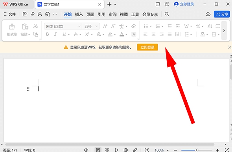Justify text alignment

click(x=169, y=34)
